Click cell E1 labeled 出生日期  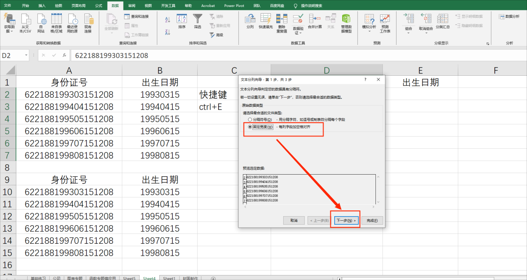point(420,82)
